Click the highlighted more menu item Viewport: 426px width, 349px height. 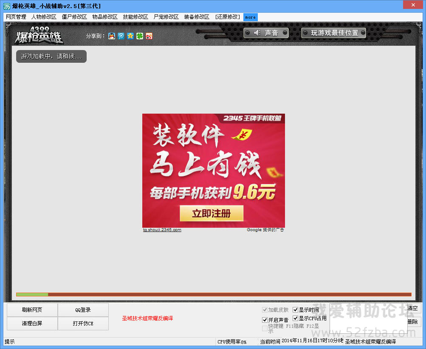coord(250,17)
